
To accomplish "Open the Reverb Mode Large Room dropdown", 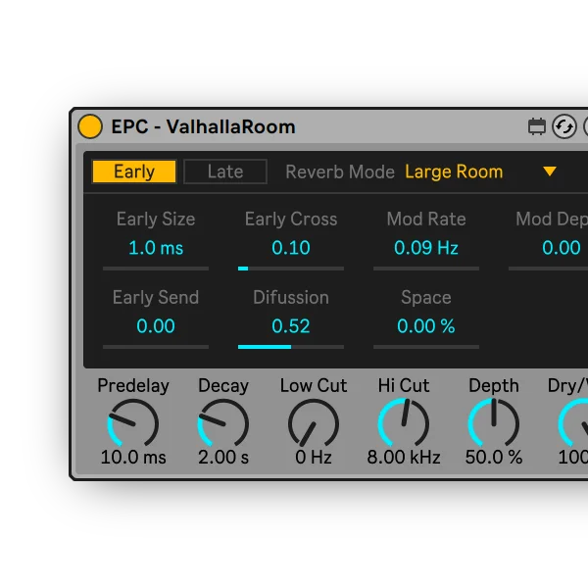I will pyautogui.click(x=481, y=171).
